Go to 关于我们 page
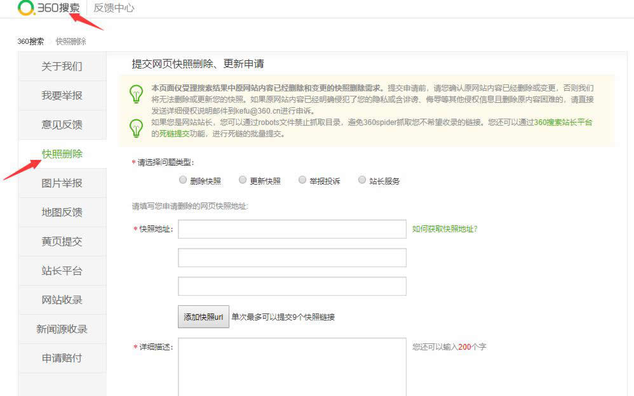 point(62,66)
